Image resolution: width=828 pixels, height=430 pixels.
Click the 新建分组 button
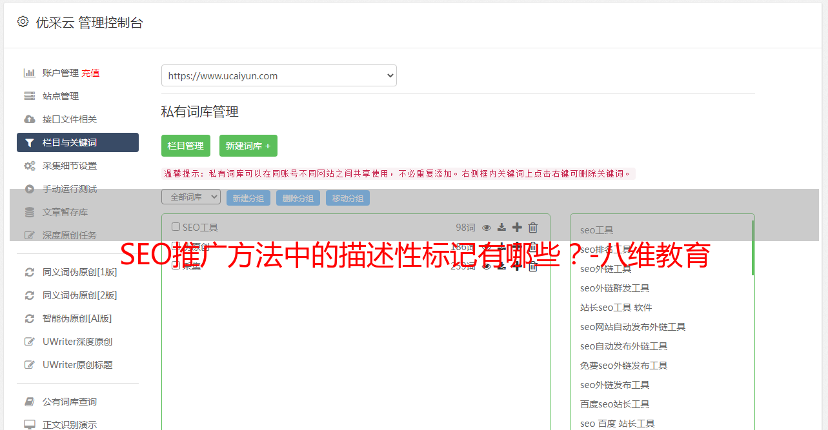click(x=248, y=198)
